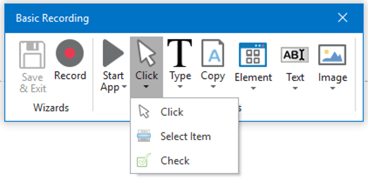The width and height of the screenshot is (368, 180).
Task: Collapse the Click dropdown arrow
Action: click(146, 87)
